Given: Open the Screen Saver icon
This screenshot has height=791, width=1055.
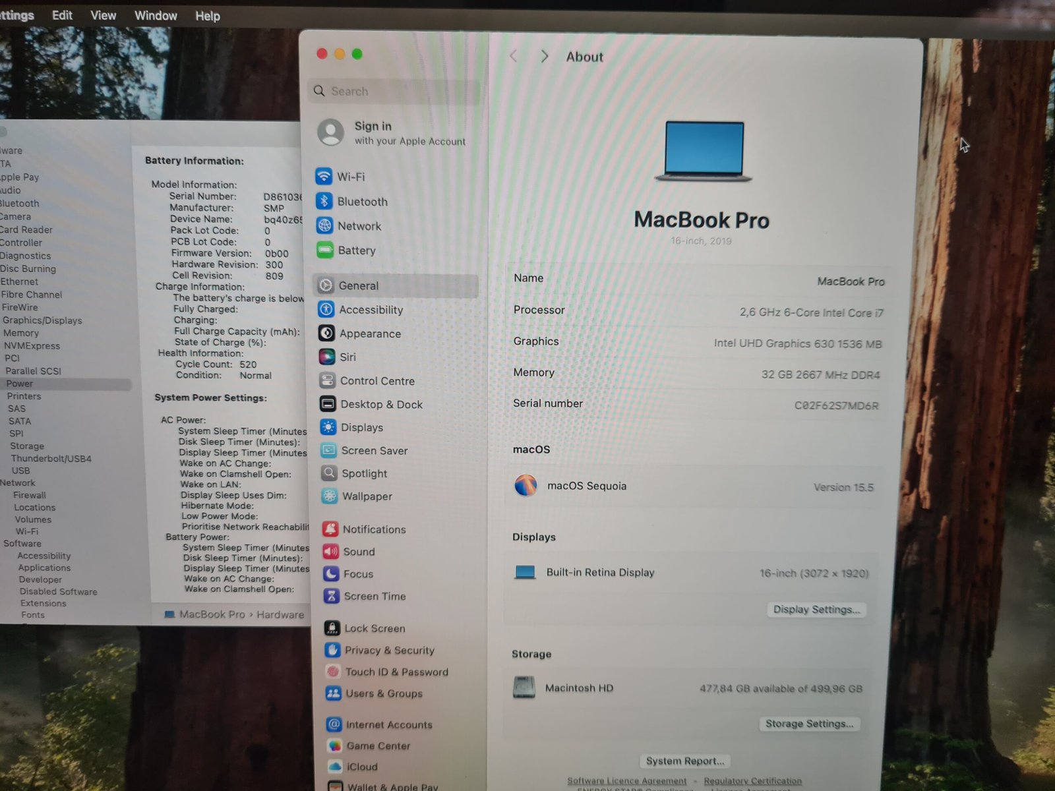Looking at the screenshot, I should pyautogui.click(x=328, y=450).
